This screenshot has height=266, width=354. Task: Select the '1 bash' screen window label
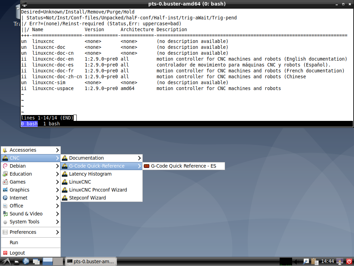coord(52,124)
